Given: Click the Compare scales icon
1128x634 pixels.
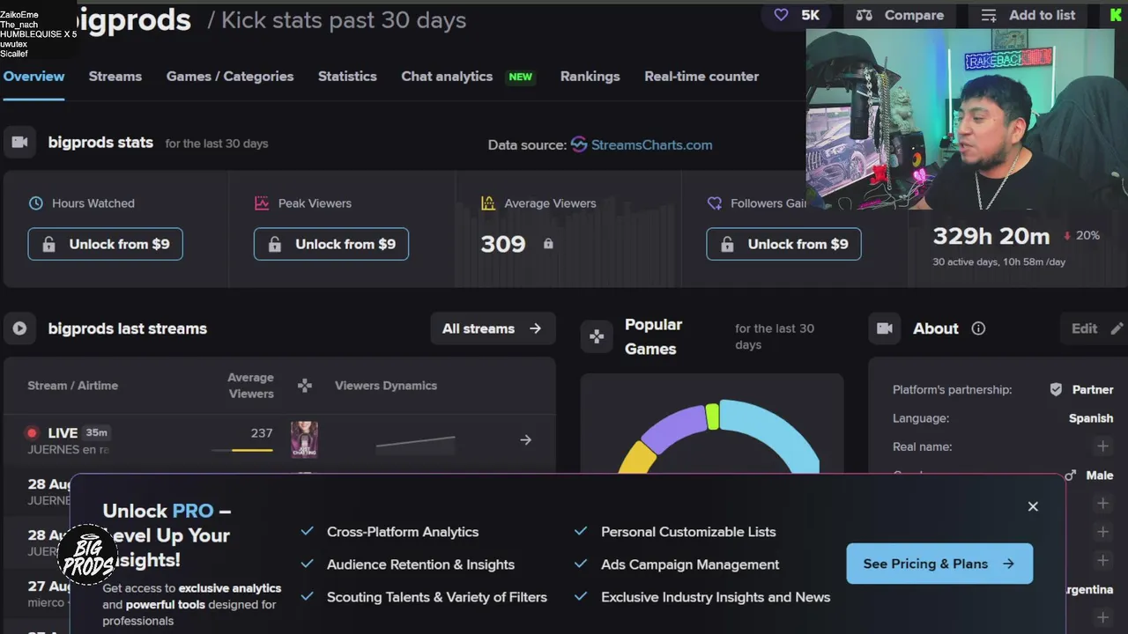Looking at the screenshot, I should tap(865, 15).
